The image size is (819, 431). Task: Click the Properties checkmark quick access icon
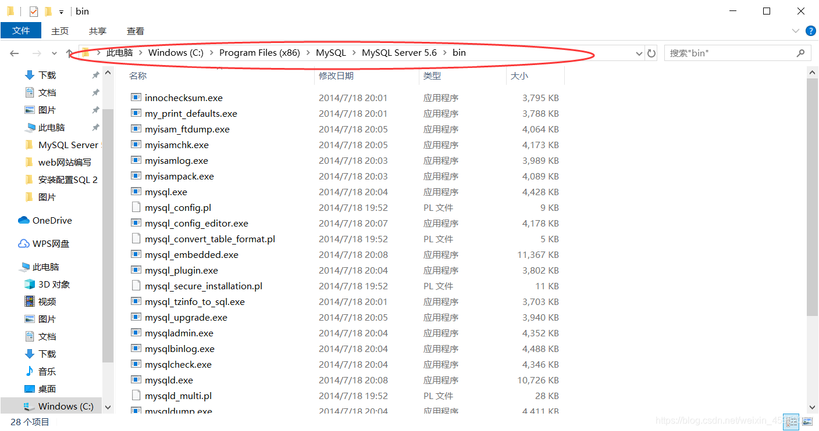tap(34, 11)
